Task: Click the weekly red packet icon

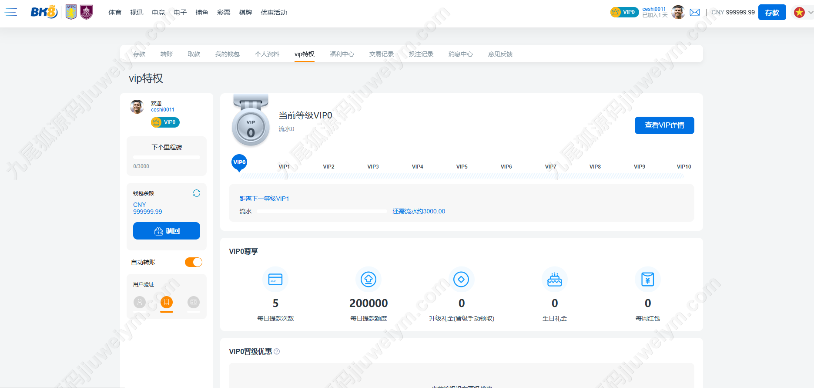Action: click(x=647, y=279)
